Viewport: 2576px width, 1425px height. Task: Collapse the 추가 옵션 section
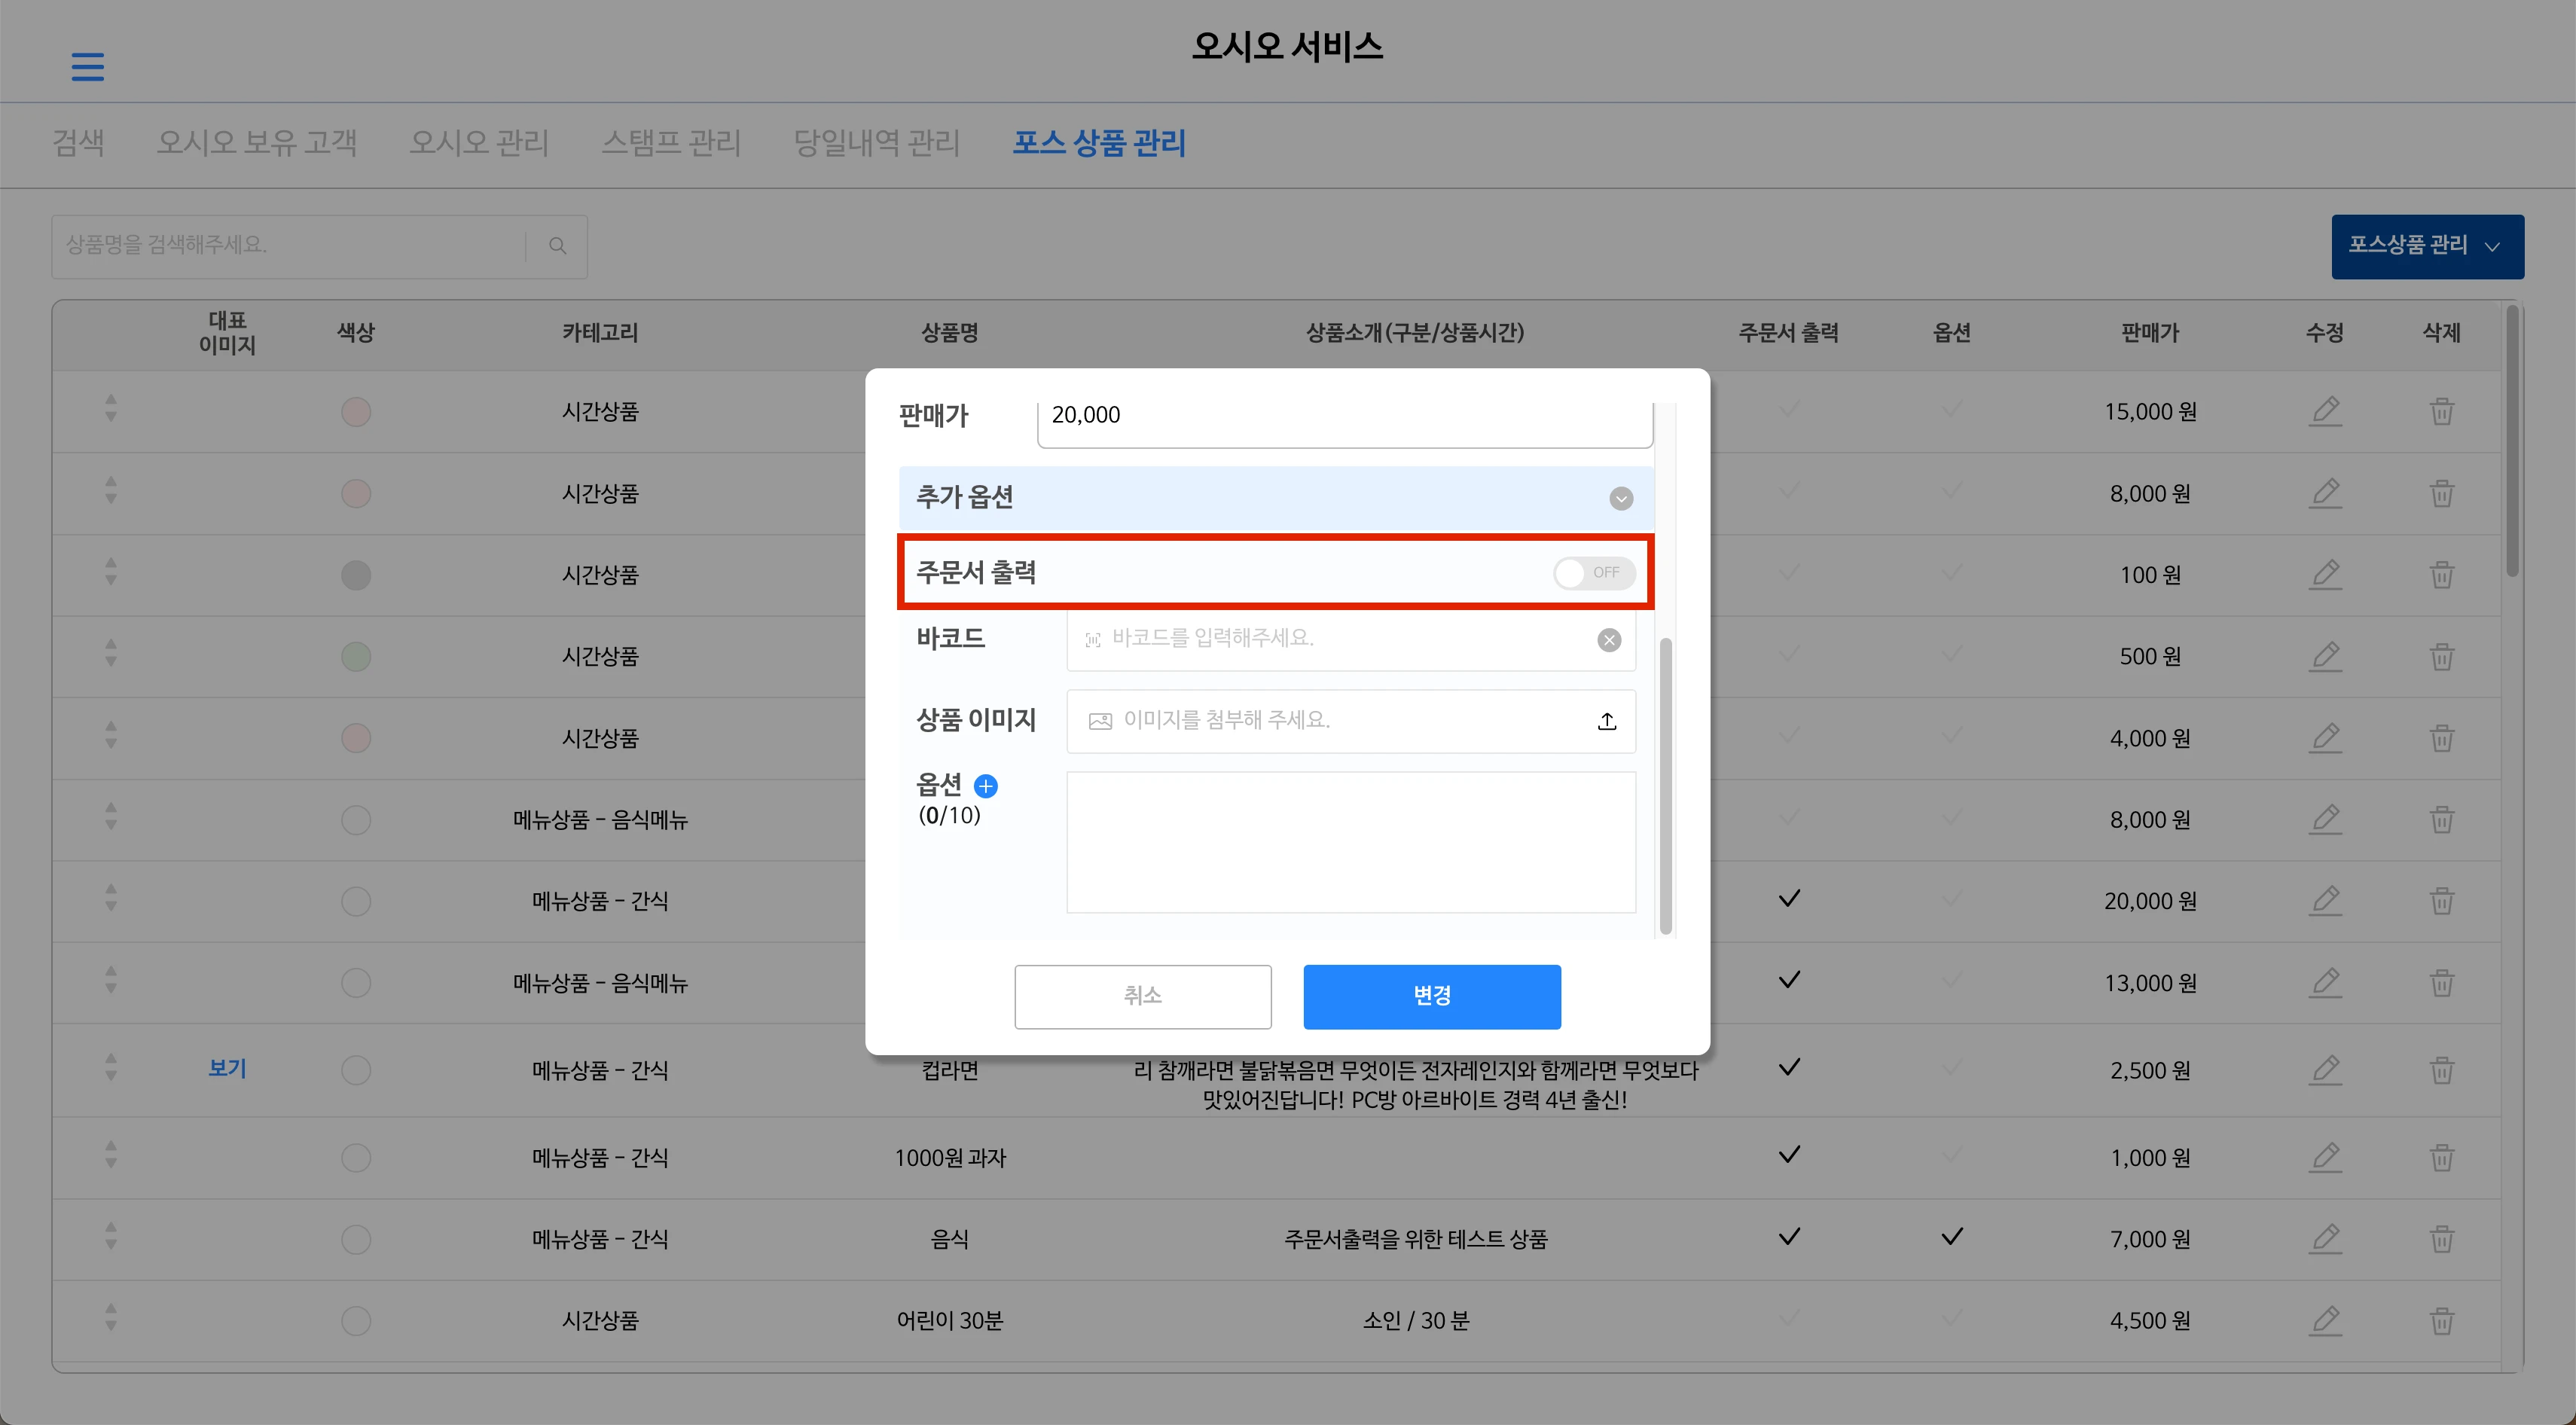tap(1621, 498)
